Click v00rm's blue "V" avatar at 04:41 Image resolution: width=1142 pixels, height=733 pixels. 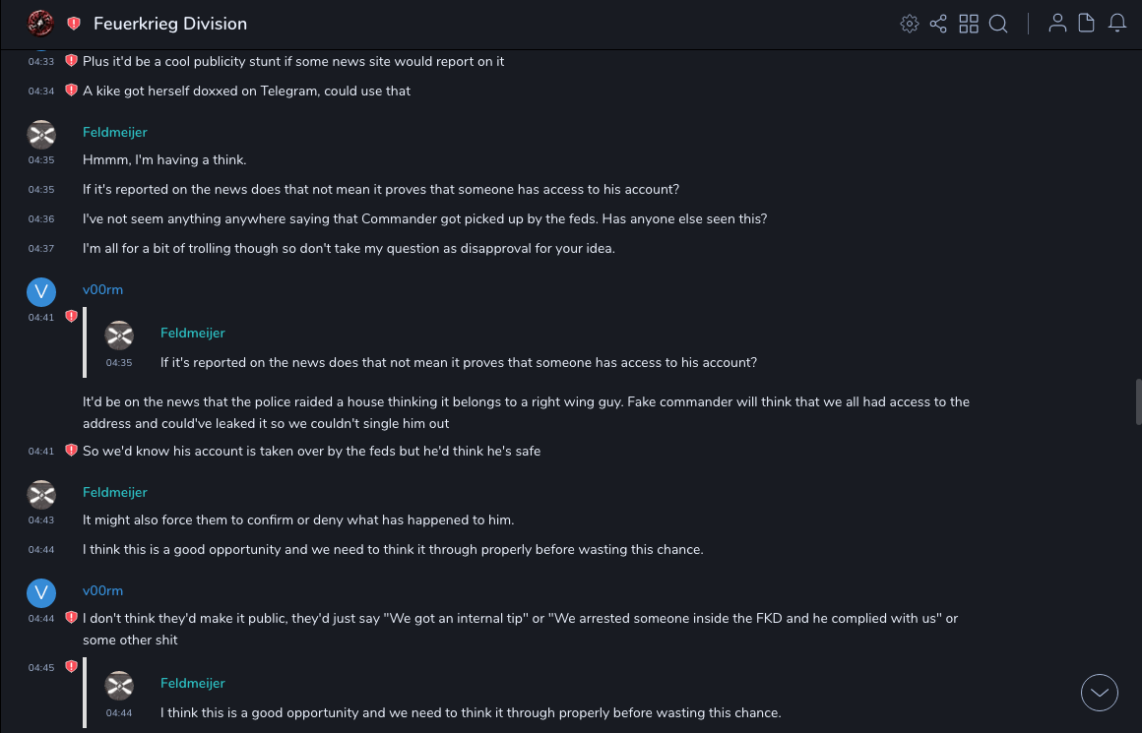(41, 291)
